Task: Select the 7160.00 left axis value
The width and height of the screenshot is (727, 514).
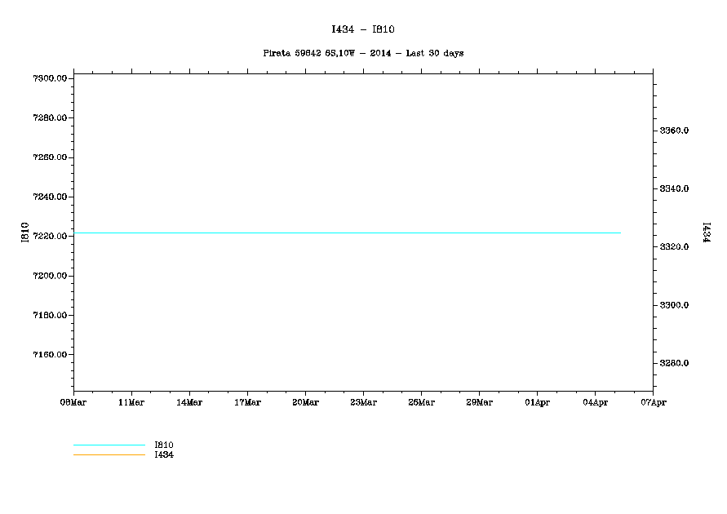Action: [x=50, y=355]
